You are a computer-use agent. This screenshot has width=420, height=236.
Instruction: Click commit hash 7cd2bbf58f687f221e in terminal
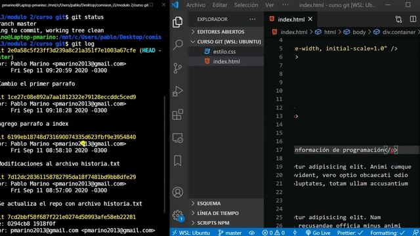point(72,217)
